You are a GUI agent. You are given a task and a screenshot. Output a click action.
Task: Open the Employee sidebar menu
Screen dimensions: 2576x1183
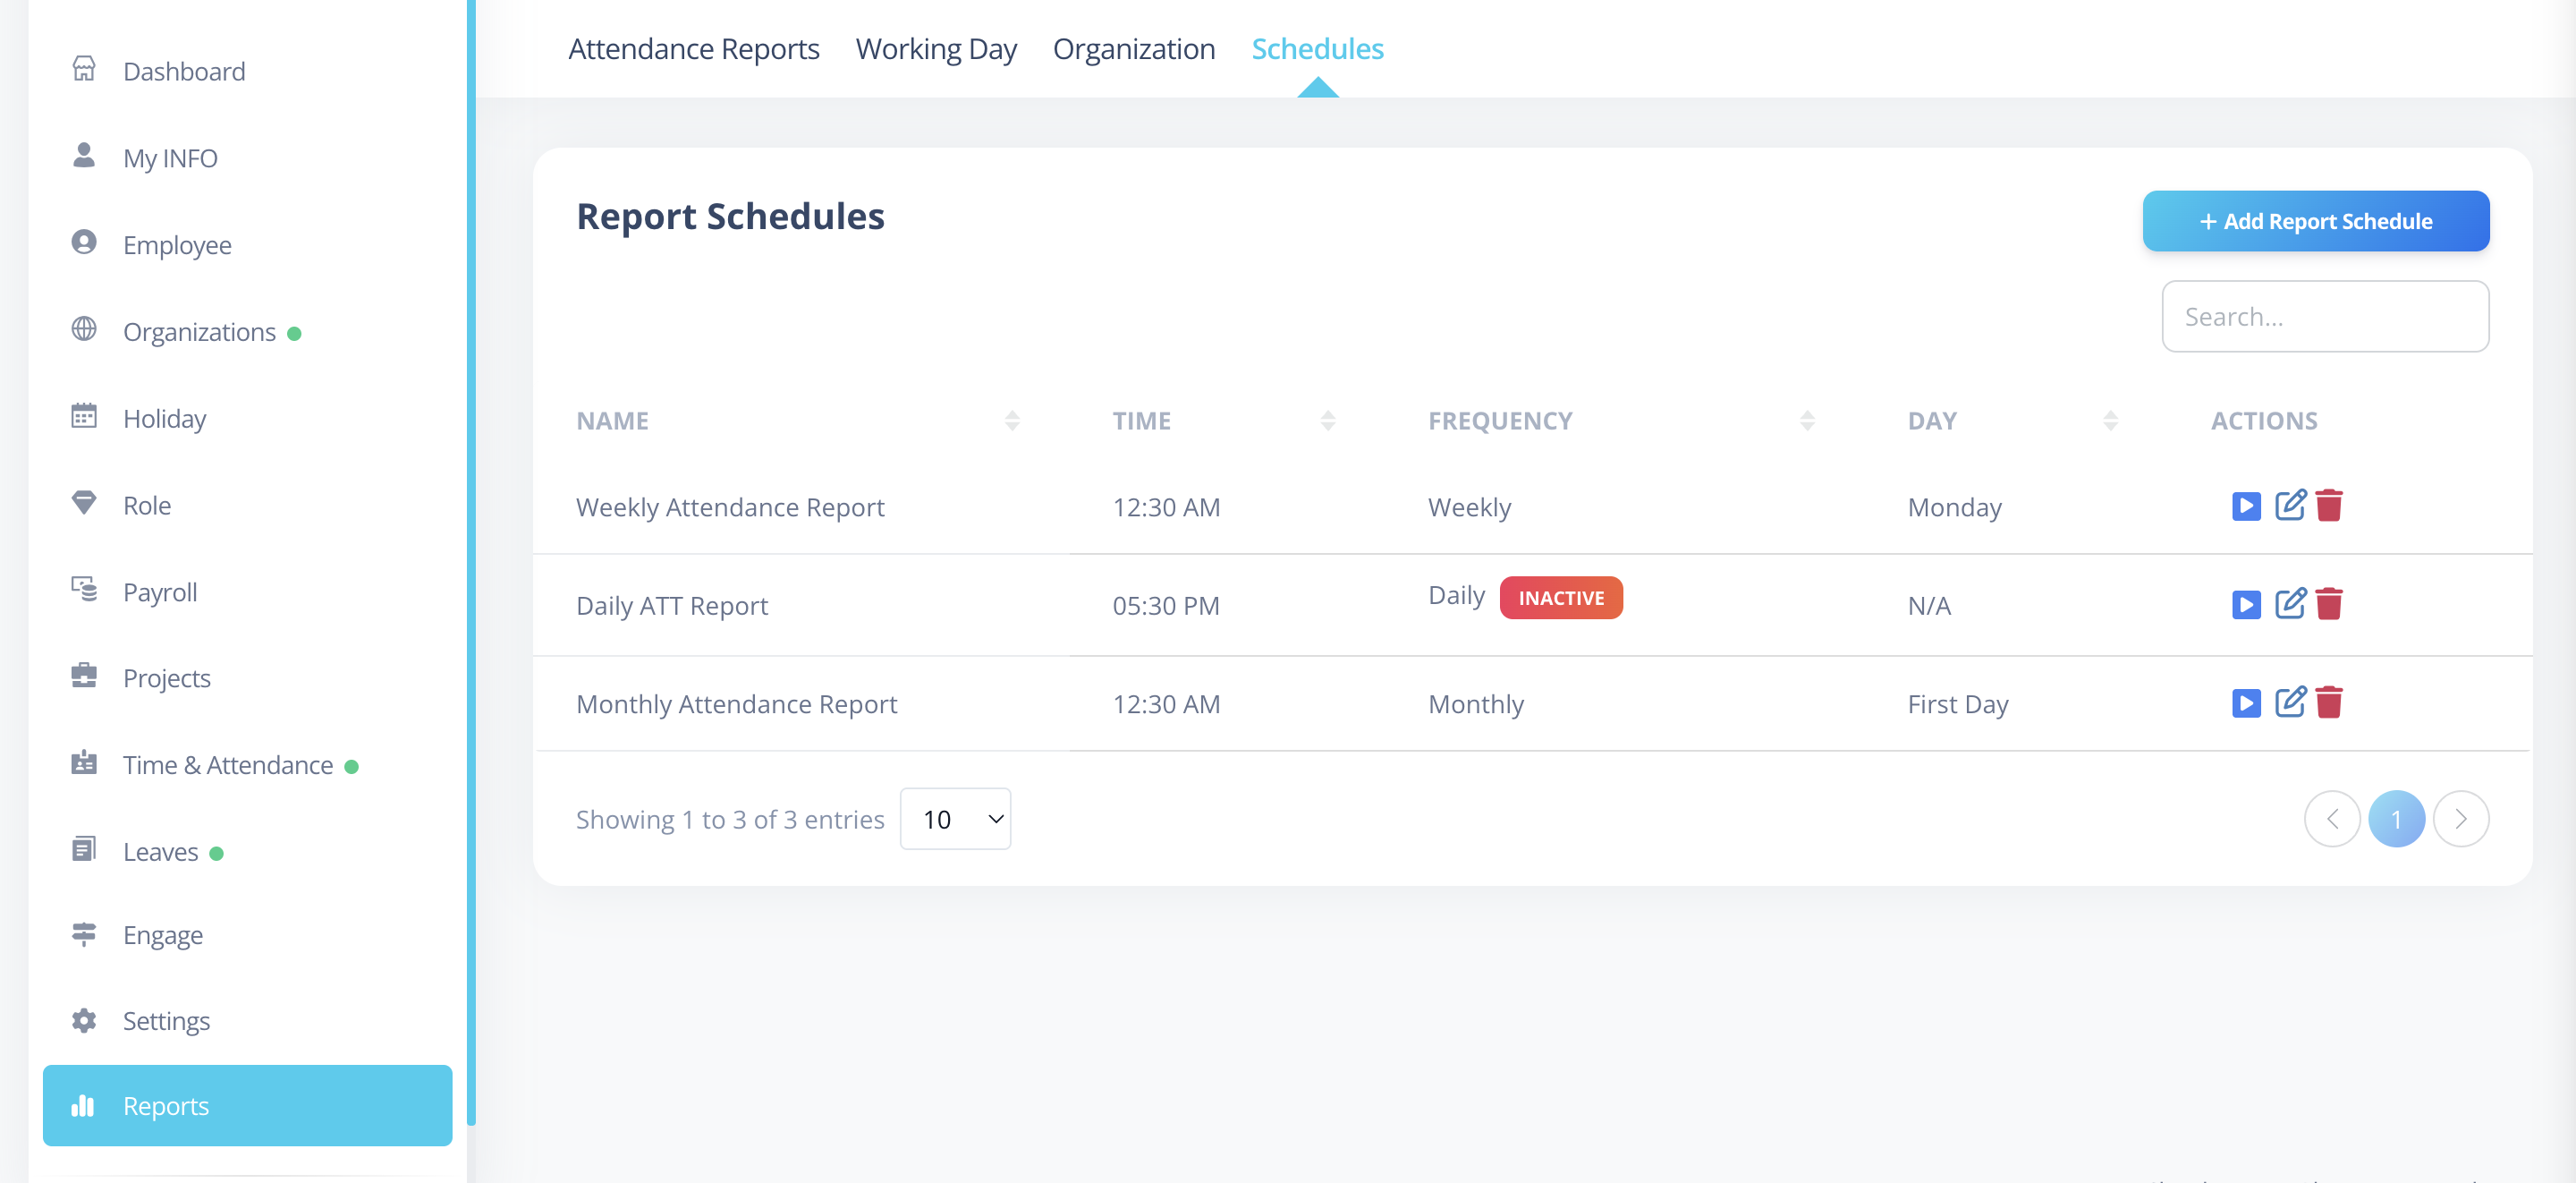(177, 244)
